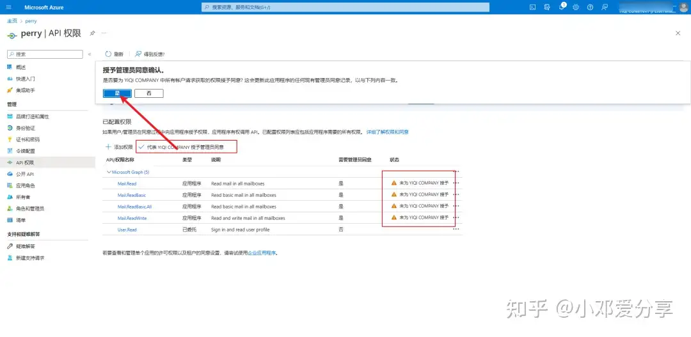Open the 详细了解权限和同意 link
The image size is (691, 337).
click(387, 132)
